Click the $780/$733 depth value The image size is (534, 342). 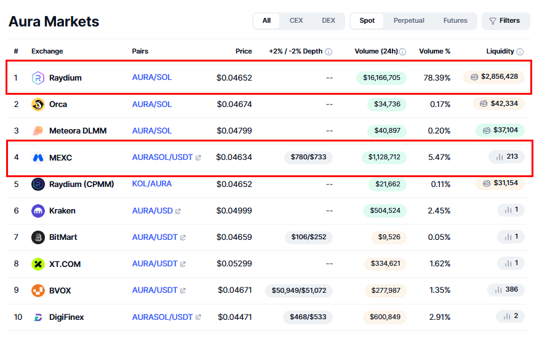pos(309,157)
